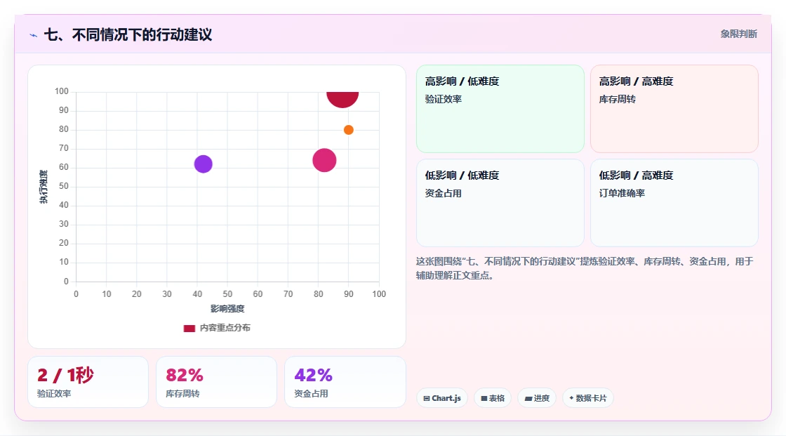Click the small orange bubble in the chart
This screenshot has height=436, width=786.
348,130
